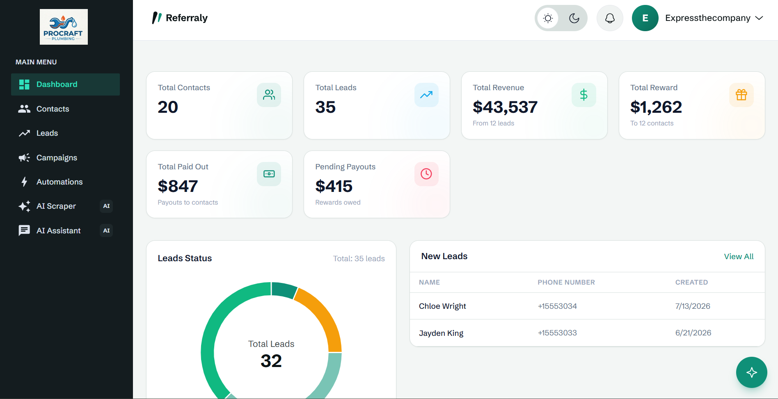
Task: Click the AI badge next to AI Scraper
Action: pyautogui.click(x=106, y=206)
